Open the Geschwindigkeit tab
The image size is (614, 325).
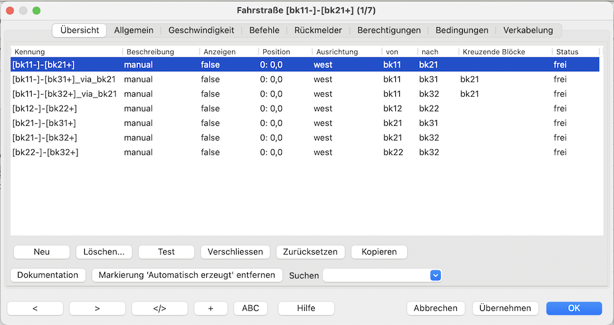coord(201,31)
